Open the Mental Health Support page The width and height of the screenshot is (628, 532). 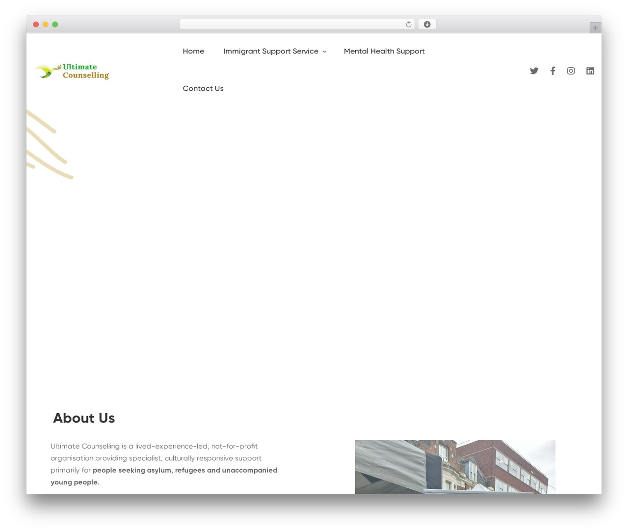(x=384, y=51)
